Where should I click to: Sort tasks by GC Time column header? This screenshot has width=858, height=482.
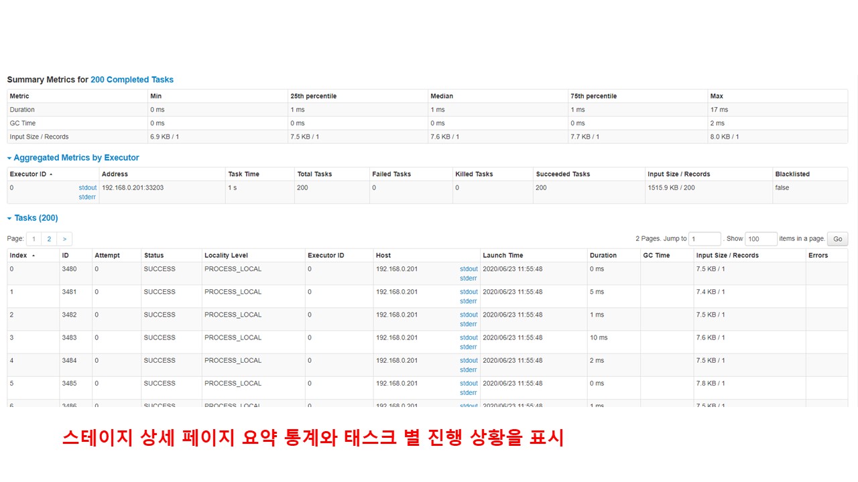click(667, 256)
